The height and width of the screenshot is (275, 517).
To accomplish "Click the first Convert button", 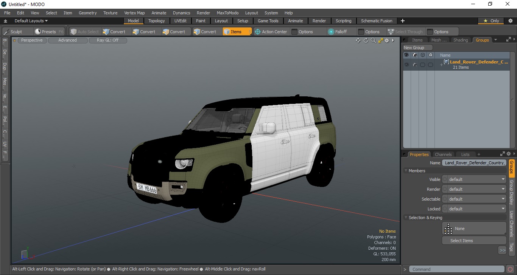I will pyautogui.click(x=114, y=32).
